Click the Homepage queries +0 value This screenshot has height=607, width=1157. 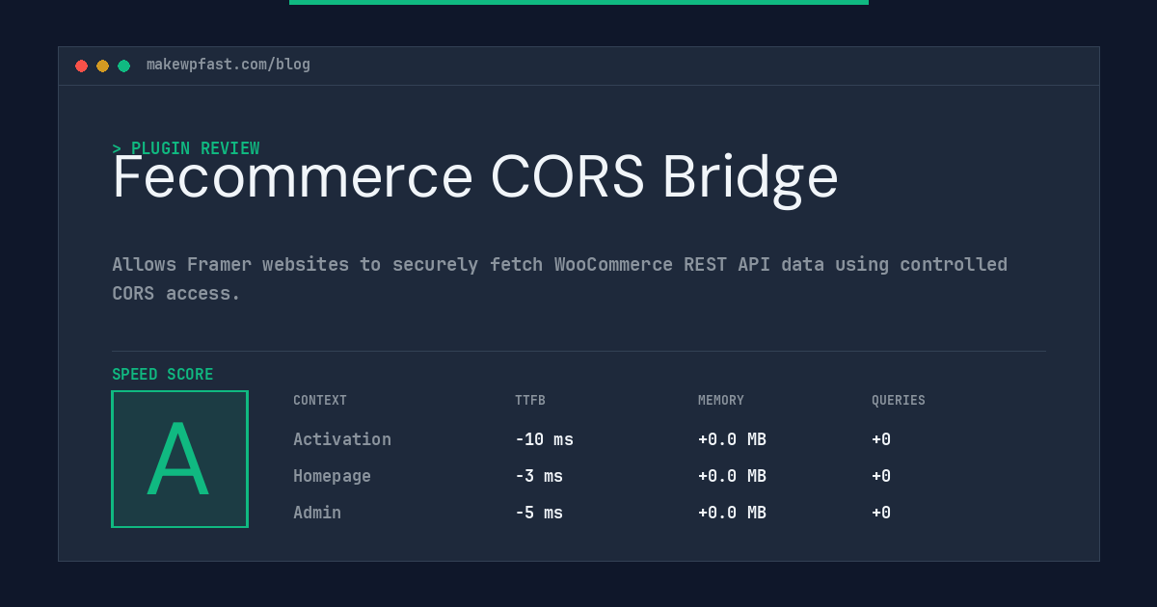pyautogui.click(x=881, y=476)
